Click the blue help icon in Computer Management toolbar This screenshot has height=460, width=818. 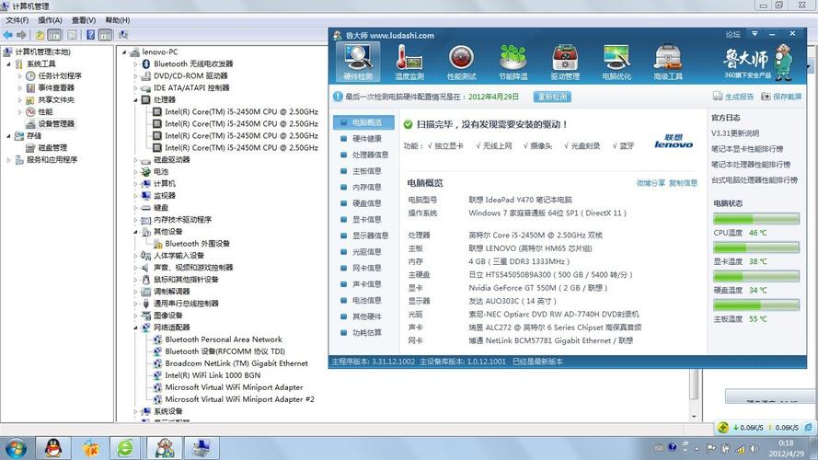91,35
